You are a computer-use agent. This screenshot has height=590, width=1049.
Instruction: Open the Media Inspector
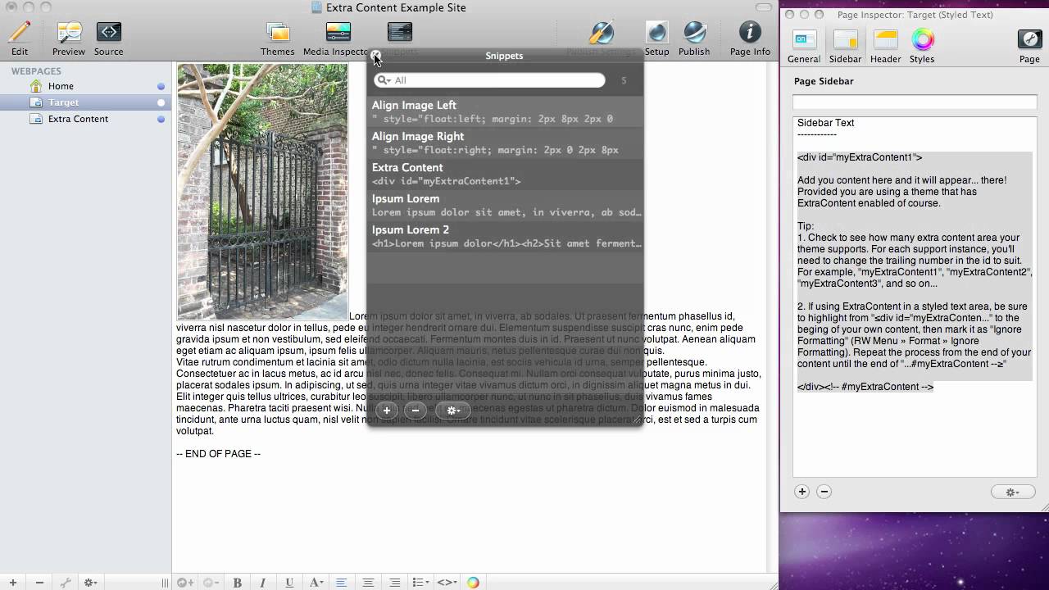click(338, 39)
